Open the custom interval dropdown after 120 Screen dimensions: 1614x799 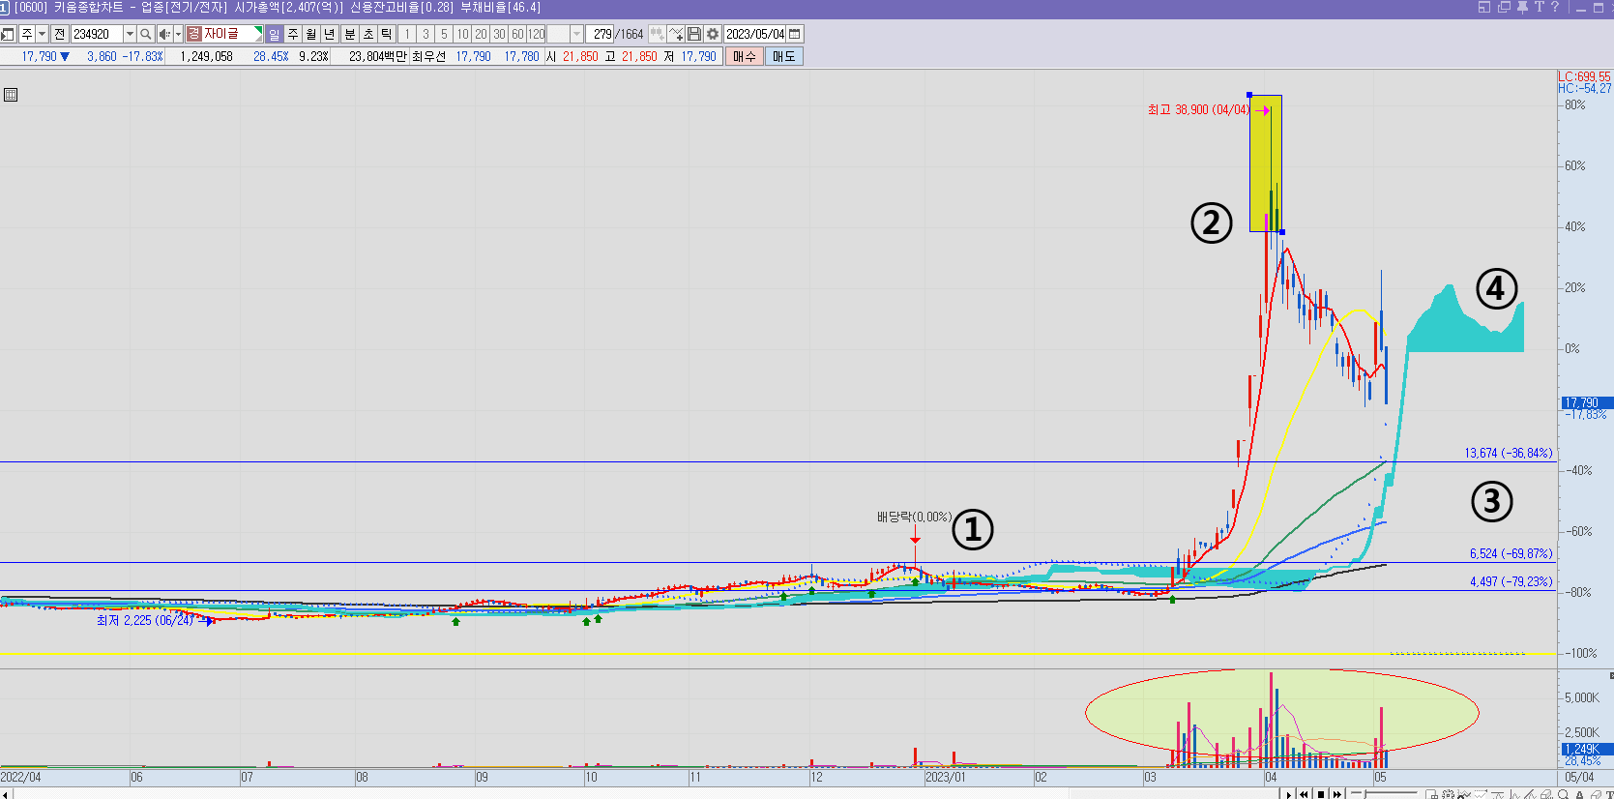(x=576, y=34)
